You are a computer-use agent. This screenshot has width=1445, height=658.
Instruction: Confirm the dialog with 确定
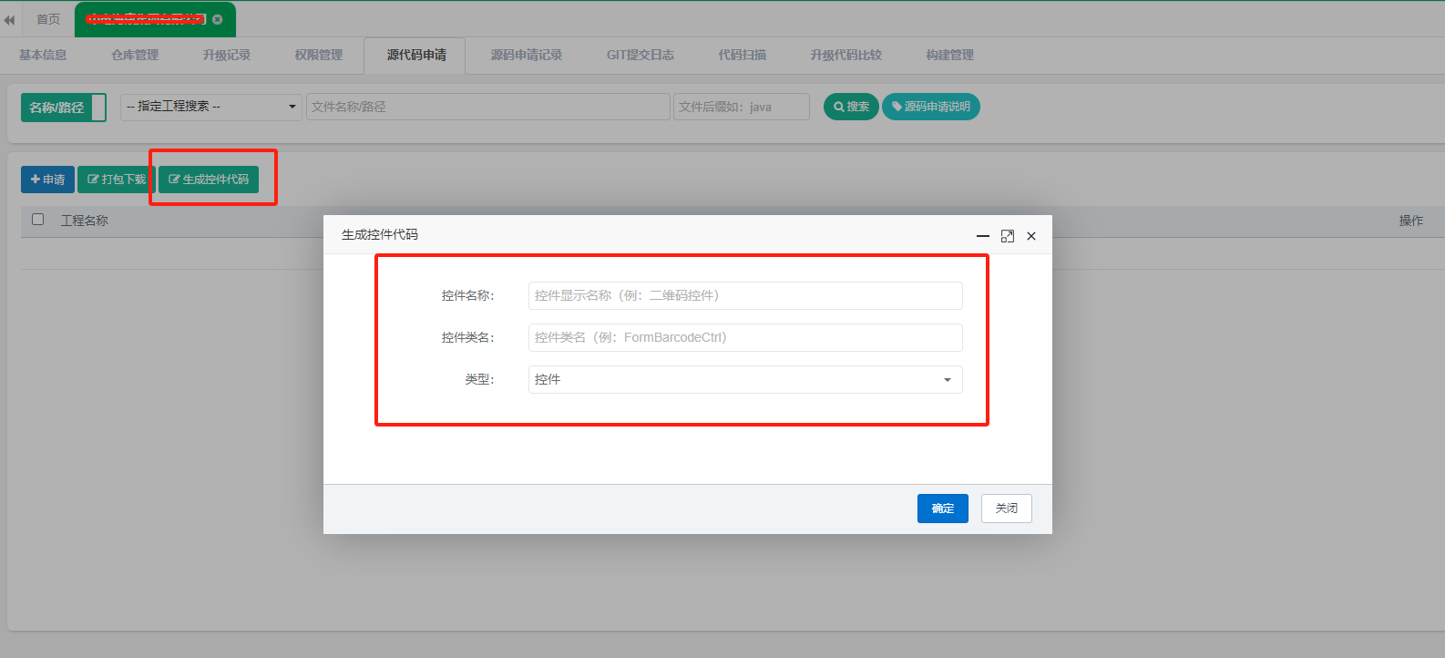(x=943, y=509)
